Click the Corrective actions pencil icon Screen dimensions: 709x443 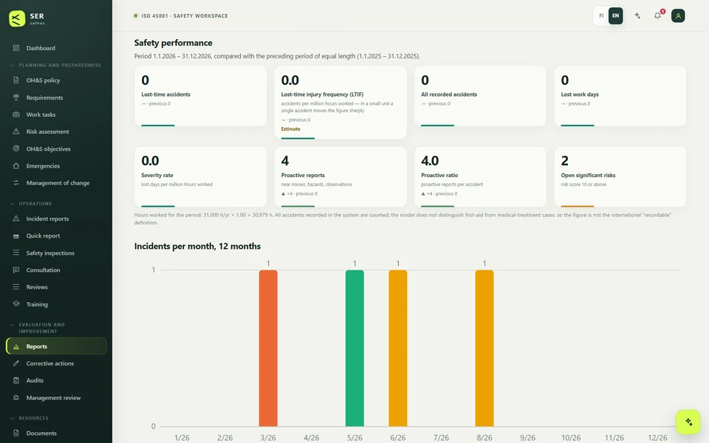pyautogui.click(x=16, y=363)
